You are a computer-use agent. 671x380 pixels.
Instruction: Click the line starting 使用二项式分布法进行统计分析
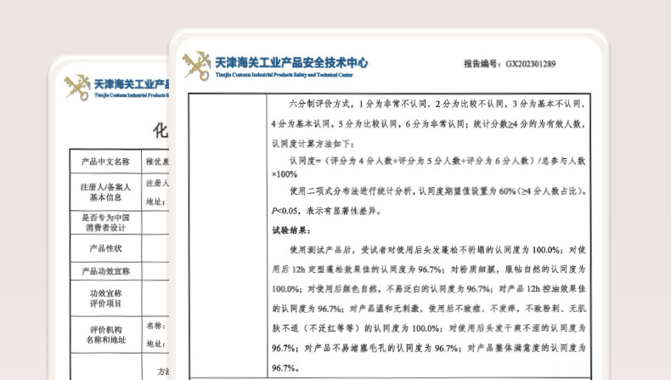(438, 191)
